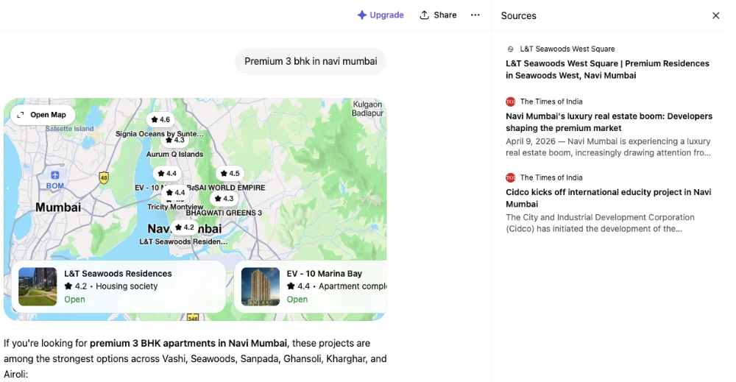Open the three-dot more options menu
The width and height of the screenshot is (736, 382).
click(475, 15)
